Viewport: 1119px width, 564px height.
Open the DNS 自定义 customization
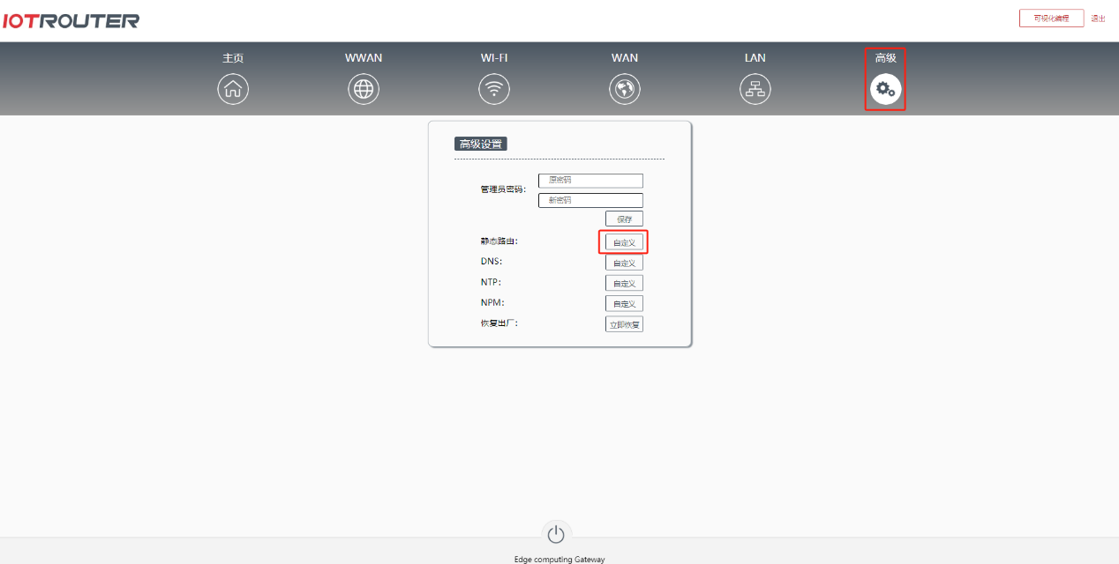click(624, 262)
